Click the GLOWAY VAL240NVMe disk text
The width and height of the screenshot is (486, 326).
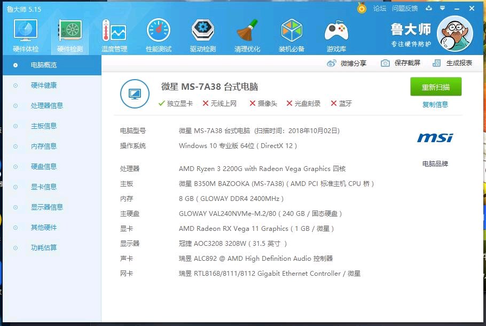261,214
